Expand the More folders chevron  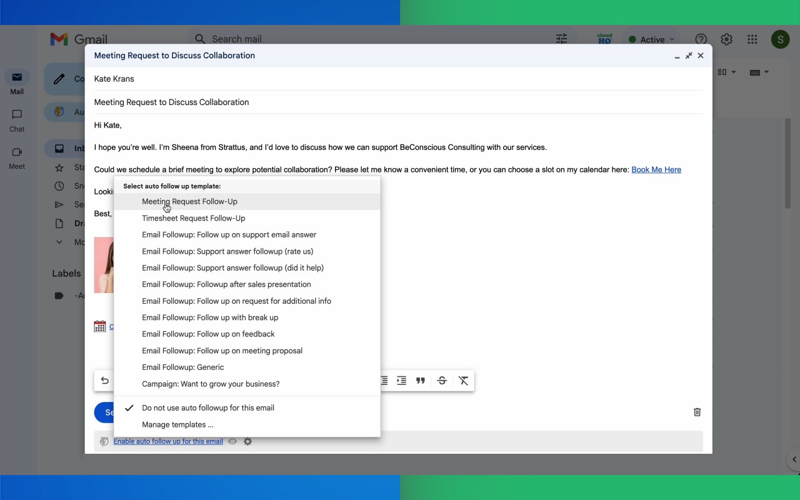(x=59, y=242)
